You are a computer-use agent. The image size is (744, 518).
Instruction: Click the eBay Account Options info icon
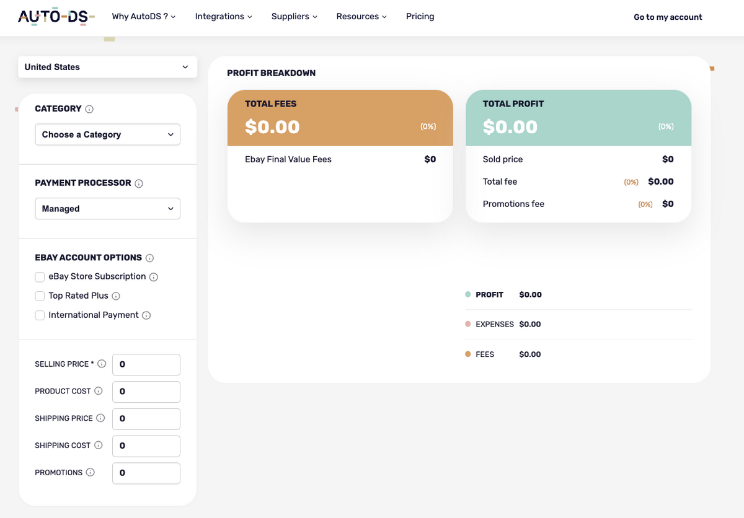pyautogui.click(x=149, y=257)
